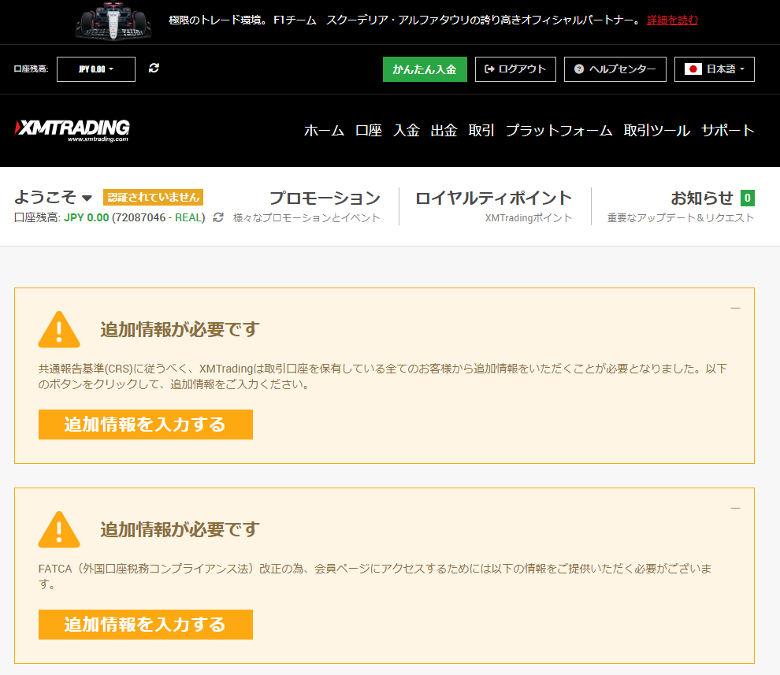Viewport: 780px width, 675px height.
Task: Open the JPY 0.00 account balance dropdown
Action: [96, 69]
